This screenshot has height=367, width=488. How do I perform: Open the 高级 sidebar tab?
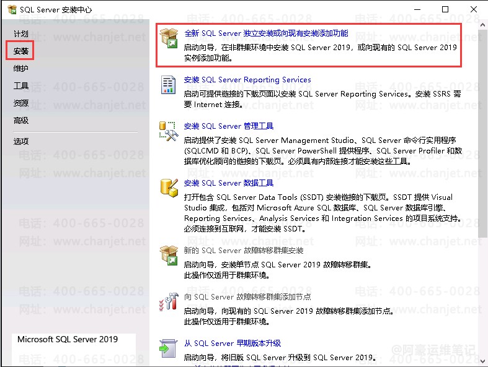pos(21,120)
